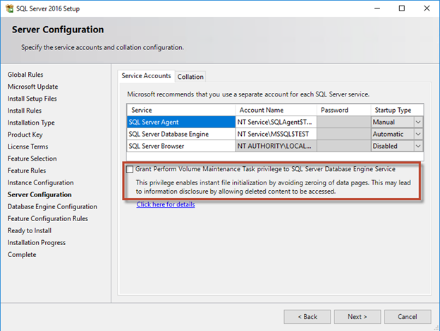The image size is (440, 331).
Task: Open the Click here for details link
Action: point(166,205)
